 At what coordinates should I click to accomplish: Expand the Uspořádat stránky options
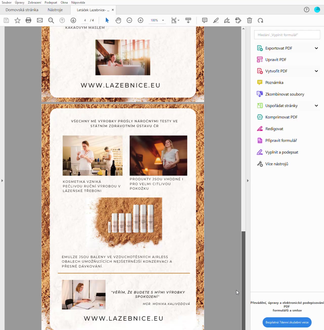[x=316, y=106]
